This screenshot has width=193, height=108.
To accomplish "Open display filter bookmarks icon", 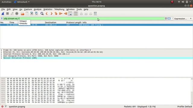I will click(2, 19).
